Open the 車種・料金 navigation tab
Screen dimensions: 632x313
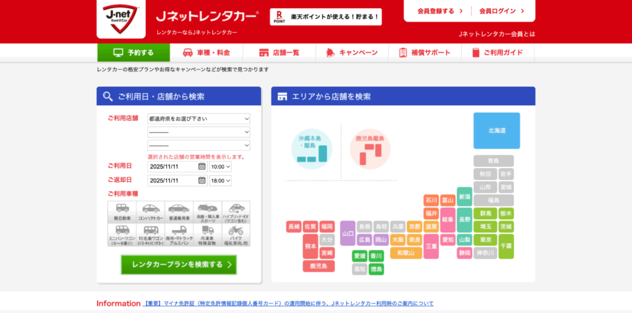click(206, 53)
